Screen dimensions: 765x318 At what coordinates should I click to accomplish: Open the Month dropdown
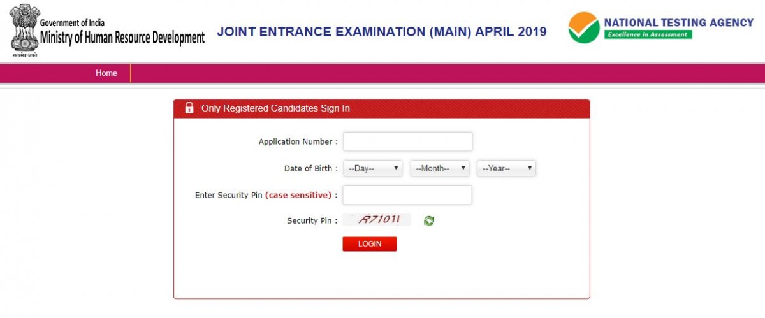(440, 168)
